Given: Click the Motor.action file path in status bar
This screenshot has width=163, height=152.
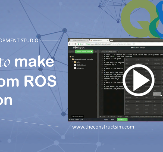Looking at the screenshot, I should (146, 117).
